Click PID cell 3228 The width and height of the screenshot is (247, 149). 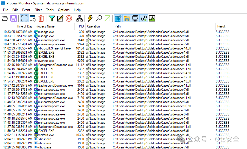tap(81, 126)
